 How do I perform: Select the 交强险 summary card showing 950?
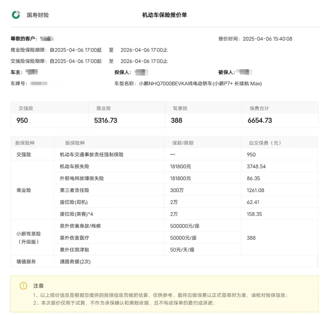(x=49, y=115)
